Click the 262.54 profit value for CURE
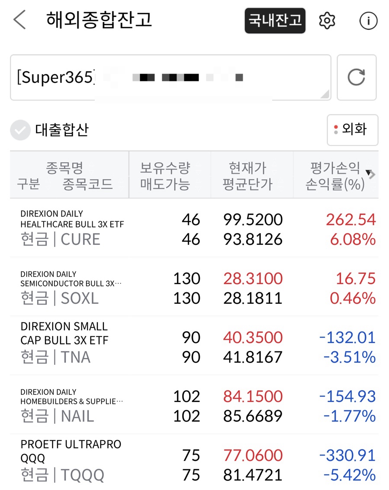The height and width of the screenshot is (490, 389). point(350,219)
